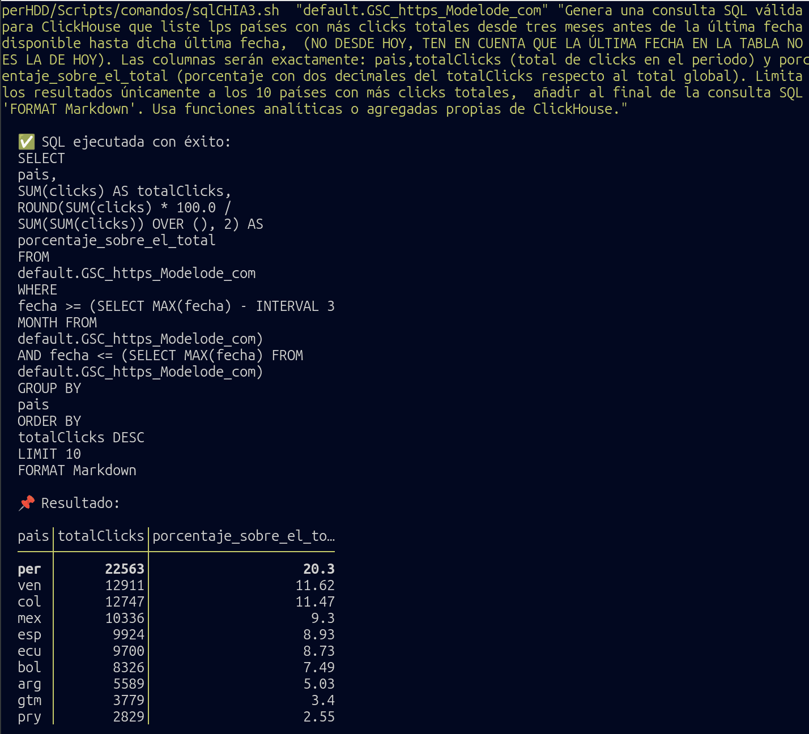Click the 'ORDER BY' line
This screenshot has width=809, height=734.
click(x=49, y=421)
